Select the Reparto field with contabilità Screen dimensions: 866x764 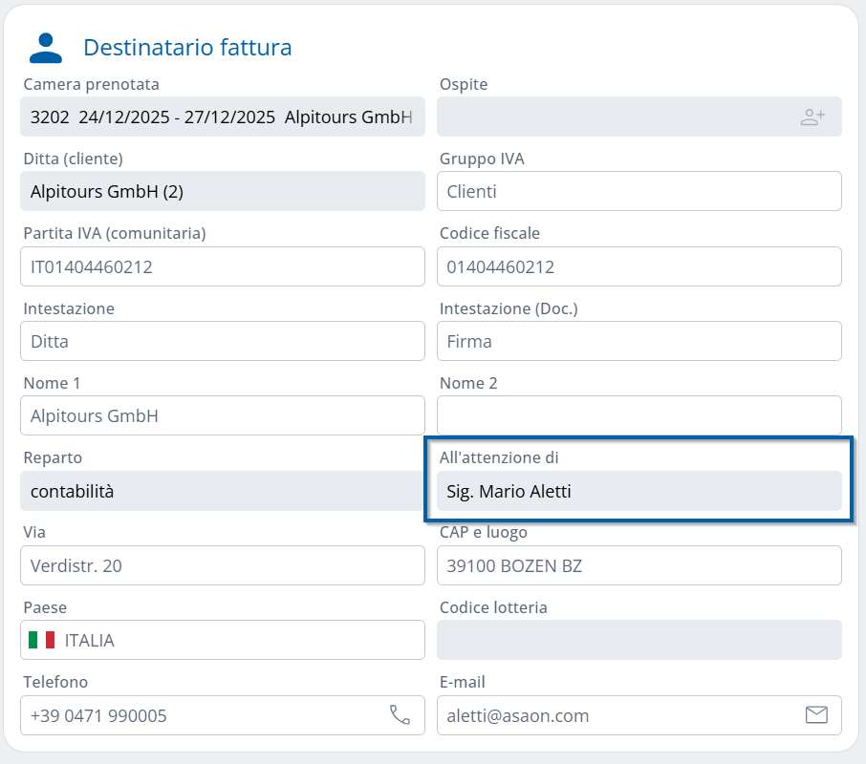click(222, 491)
